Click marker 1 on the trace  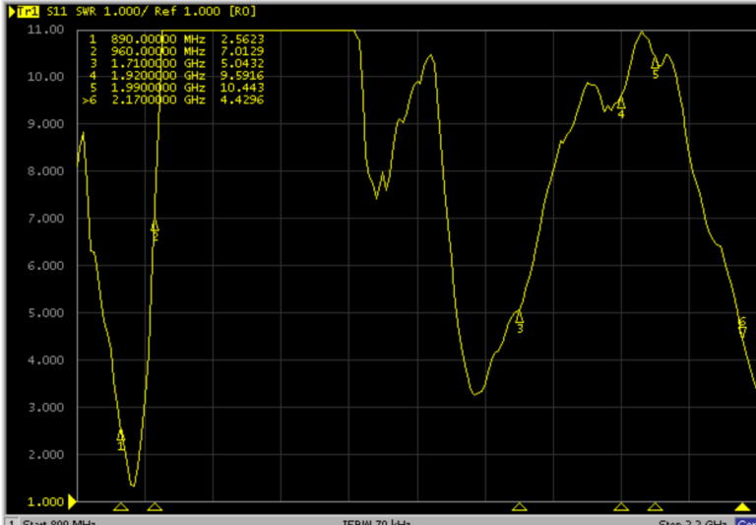(x=121, y=439)
